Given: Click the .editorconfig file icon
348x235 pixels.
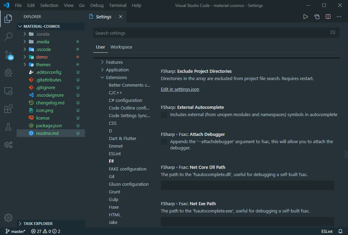Looking at the screenshot, I should click(x=31, y=72).
